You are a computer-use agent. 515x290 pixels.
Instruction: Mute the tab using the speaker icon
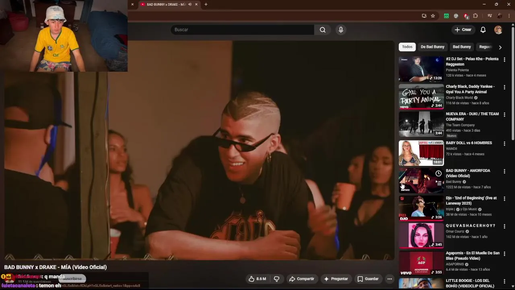[190, 4]
